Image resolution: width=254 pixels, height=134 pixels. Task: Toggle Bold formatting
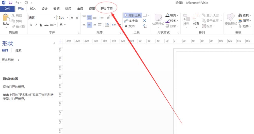click(31, 25)
